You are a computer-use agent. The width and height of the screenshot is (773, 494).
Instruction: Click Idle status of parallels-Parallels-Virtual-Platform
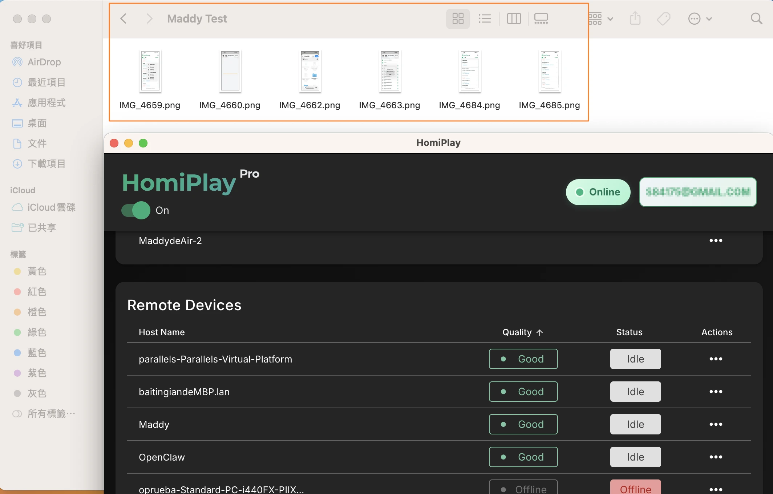635,359
